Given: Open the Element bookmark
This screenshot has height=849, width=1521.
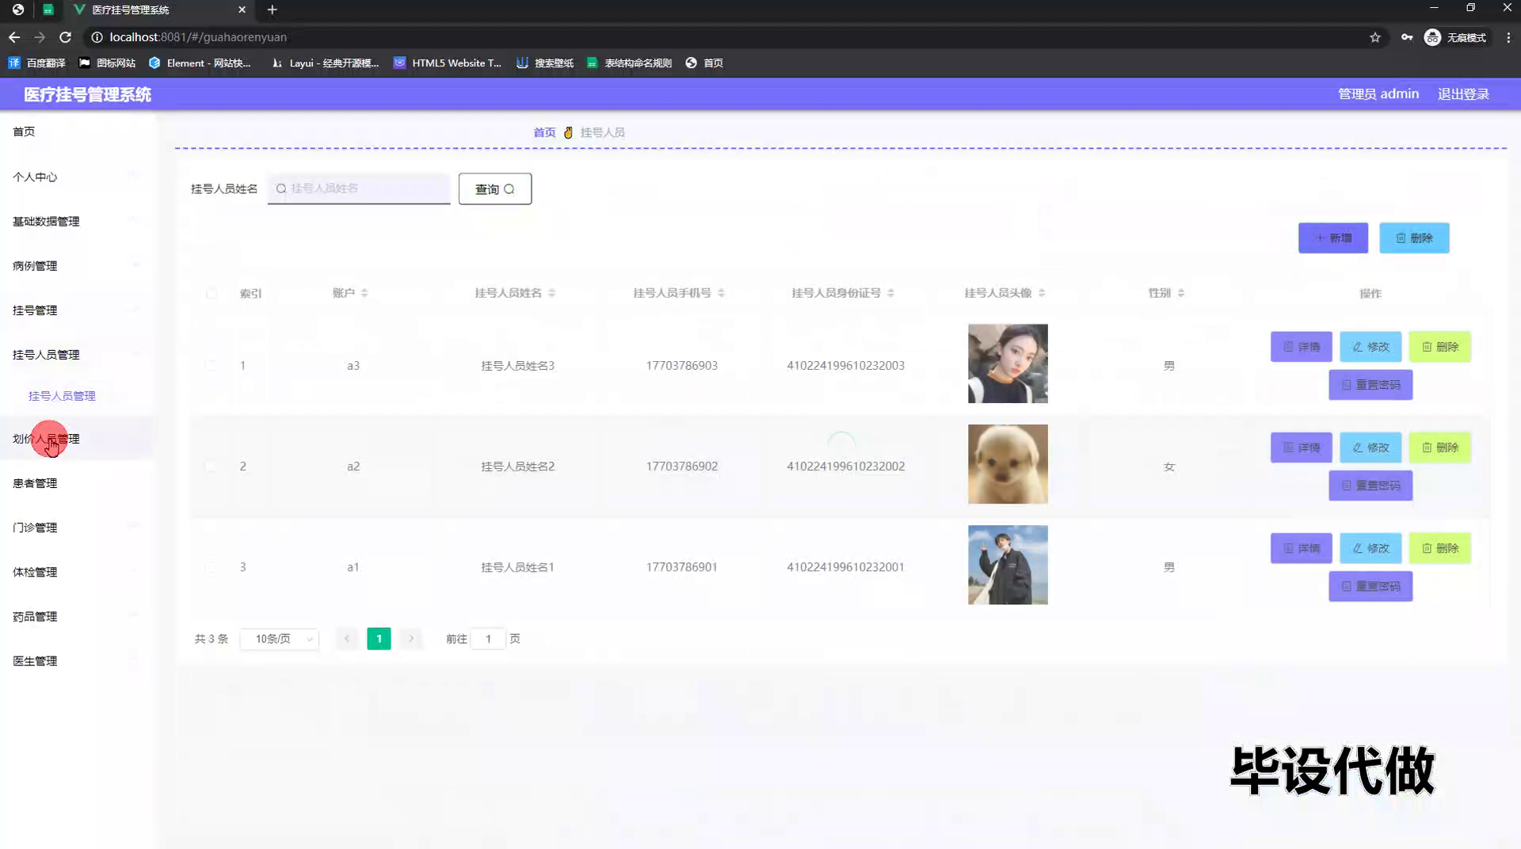Looking at the screenshot, I should click(200, 63).
